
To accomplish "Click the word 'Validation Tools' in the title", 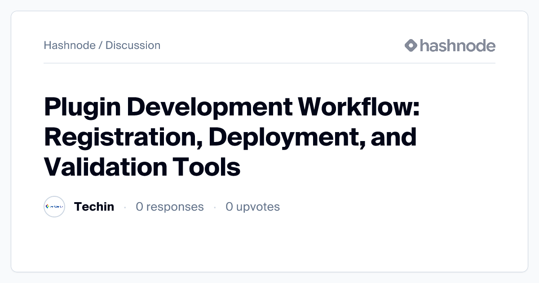I will (141, 167).
